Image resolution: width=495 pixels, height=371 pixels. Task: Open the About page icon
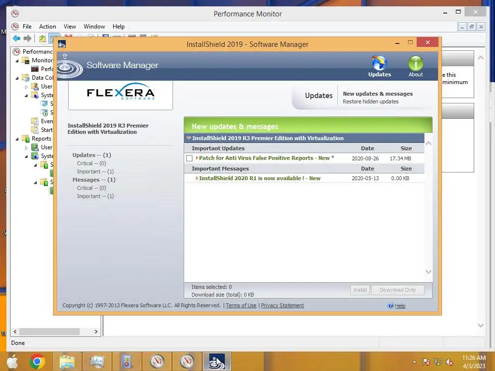[x=415, y=67]
